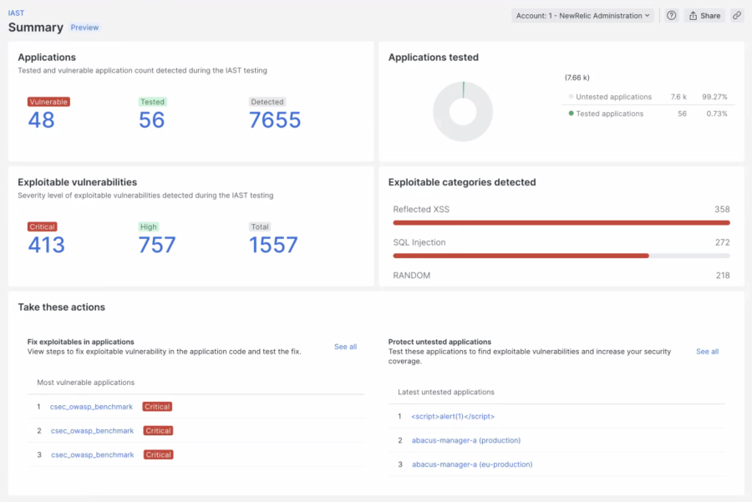Toggle the Tested applications legend item

click(x=609, y=114)
